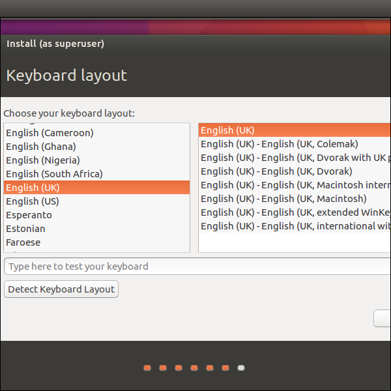Image resolution: width=391 pixels, height=391 pixels.
Task: Click the first orange progress dot
Action: point(147,368)
